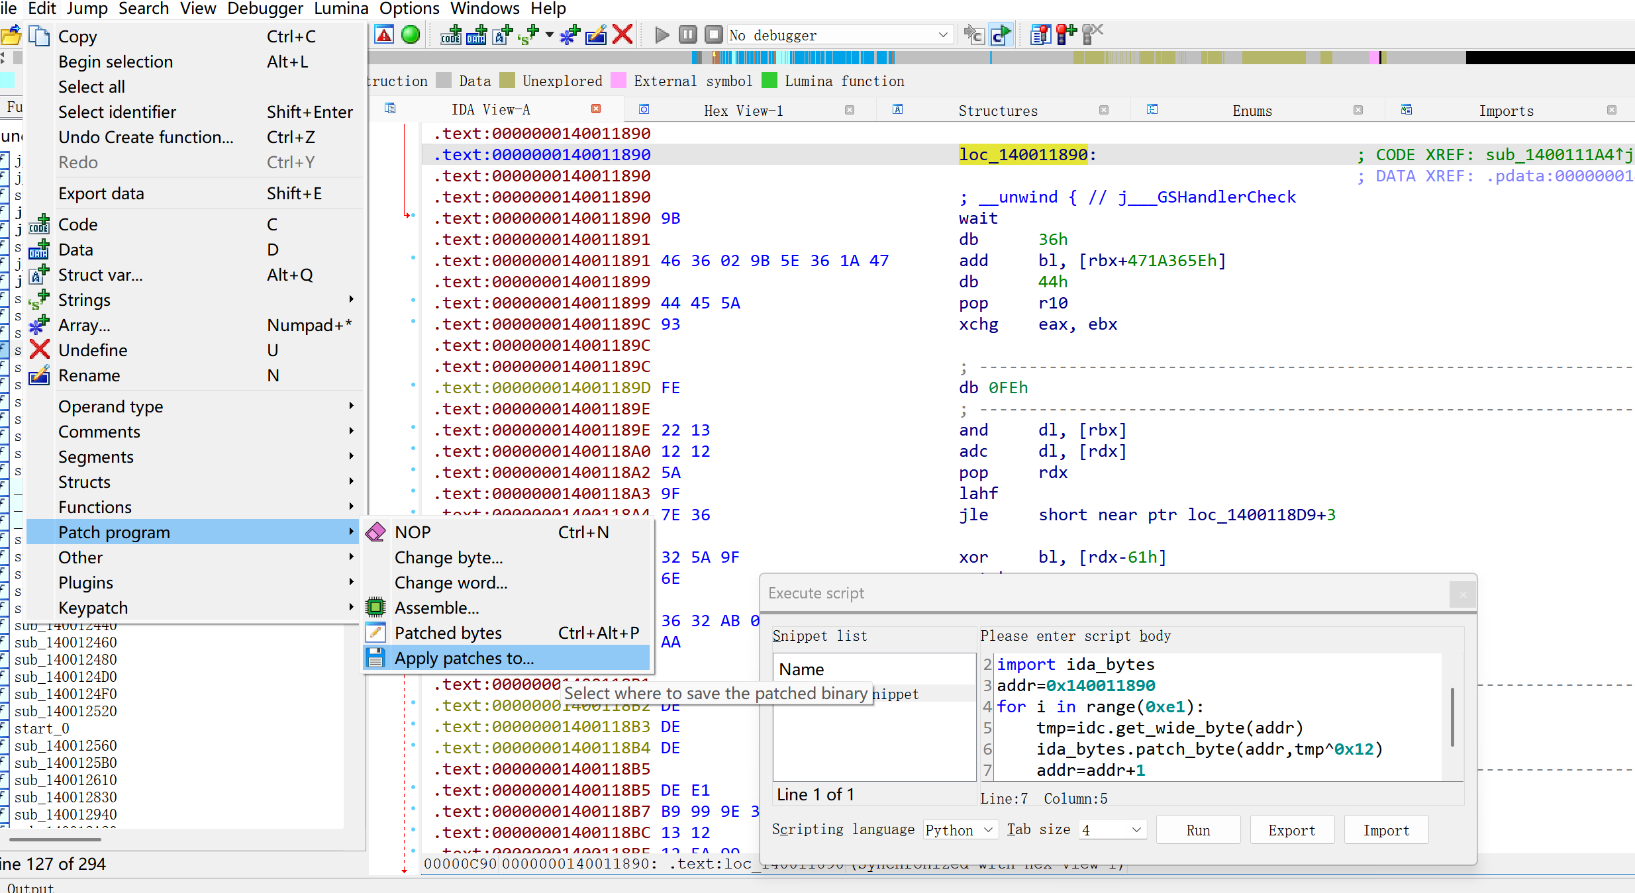The image size is (1635, 893).
Task: Click the Pause process toolbar button
Action: (688, 34)
